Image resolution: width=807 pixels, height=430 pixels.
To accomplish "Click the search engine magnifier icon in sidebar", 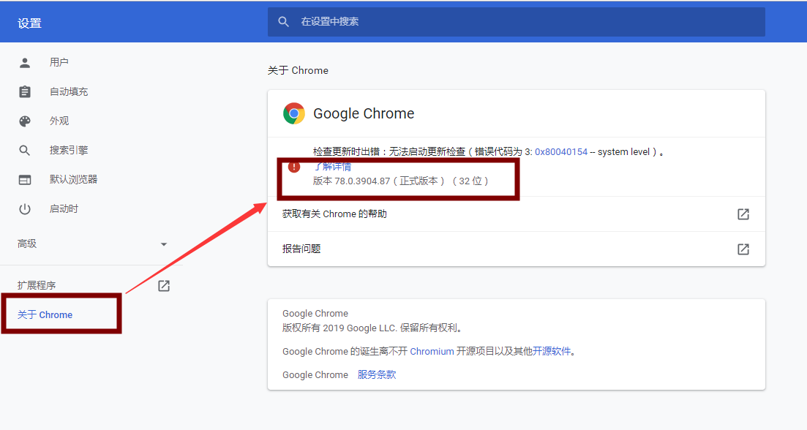I will [x=25, y=150].
